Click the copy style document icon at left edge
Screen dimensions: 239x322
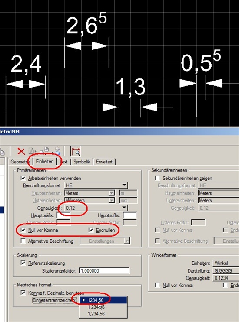point(2,152)
